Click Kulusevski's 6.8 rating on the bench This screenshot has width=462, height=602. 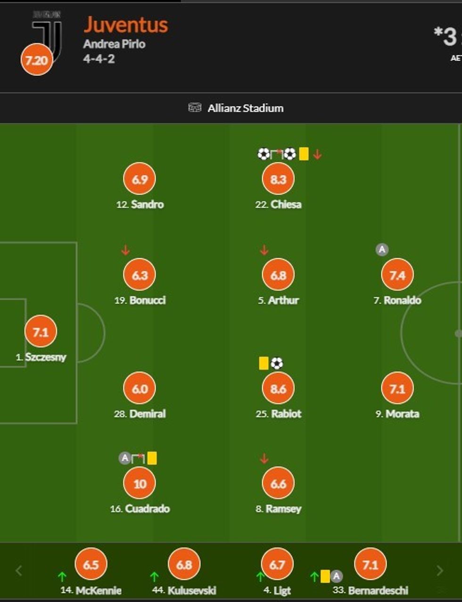184,564
